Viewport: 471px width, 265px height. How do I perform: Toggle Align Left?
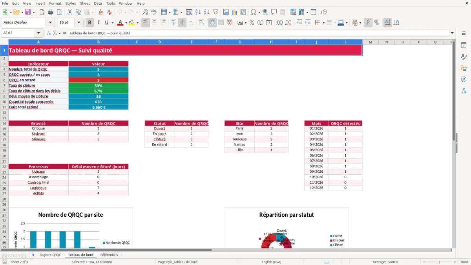pos(146,23)
